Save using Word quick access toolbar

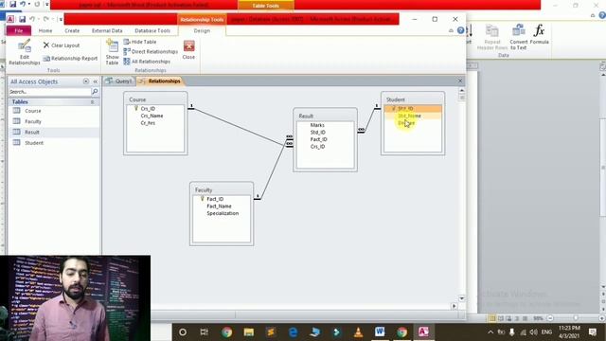pyautogui.click(x=12, y=4)
